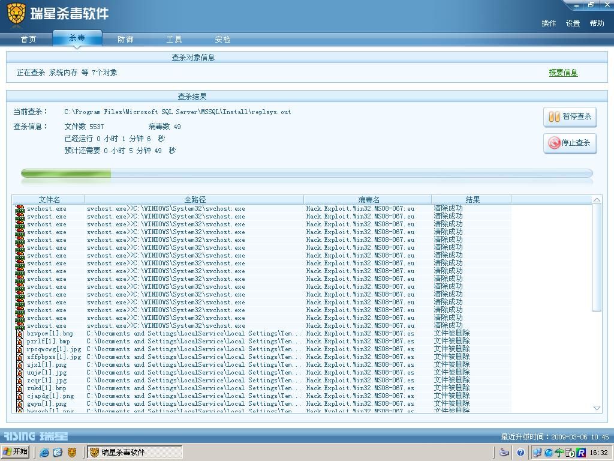Select the 杀毒 tab

point(77,38)
